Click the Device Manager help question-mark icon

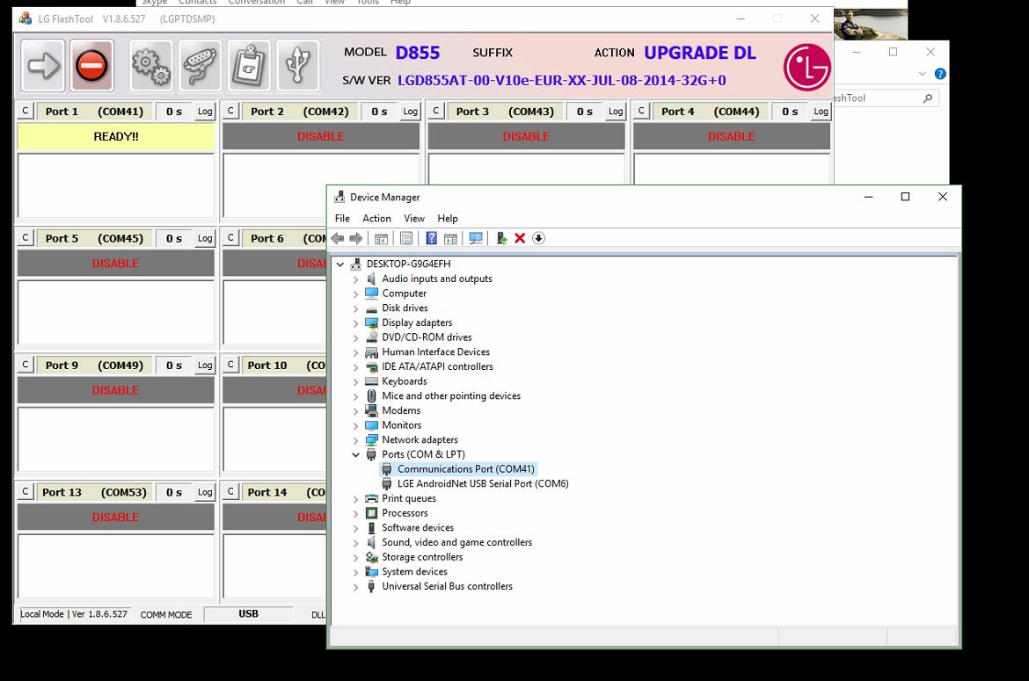coord(431,238)
